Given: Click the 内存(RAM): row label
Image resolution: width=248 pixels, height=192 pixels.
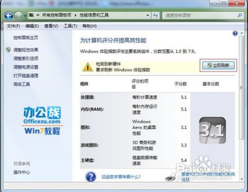Looking at the screenshot, I should 92,109.
